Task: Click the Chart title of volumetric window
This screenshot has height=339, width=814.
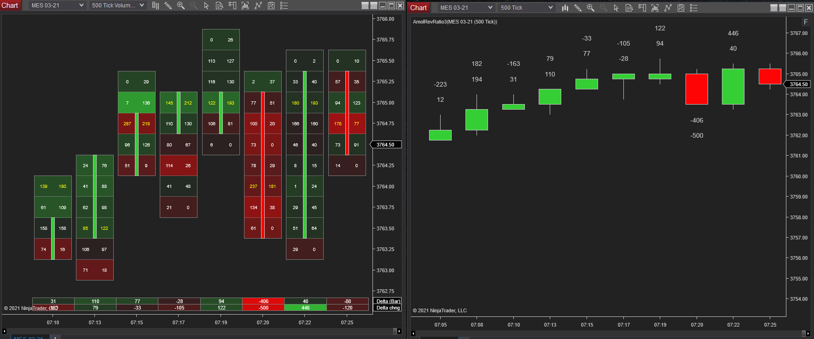Action: point(10,6)
